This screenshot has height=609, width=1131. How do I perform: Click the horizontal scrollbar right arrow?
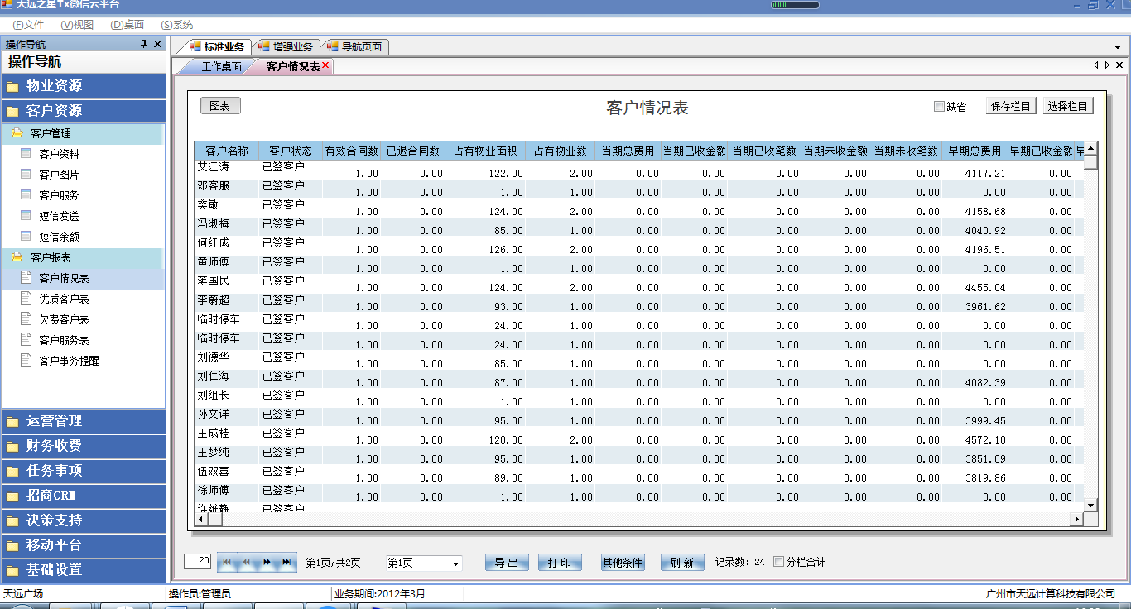[x=1076, y=519]
